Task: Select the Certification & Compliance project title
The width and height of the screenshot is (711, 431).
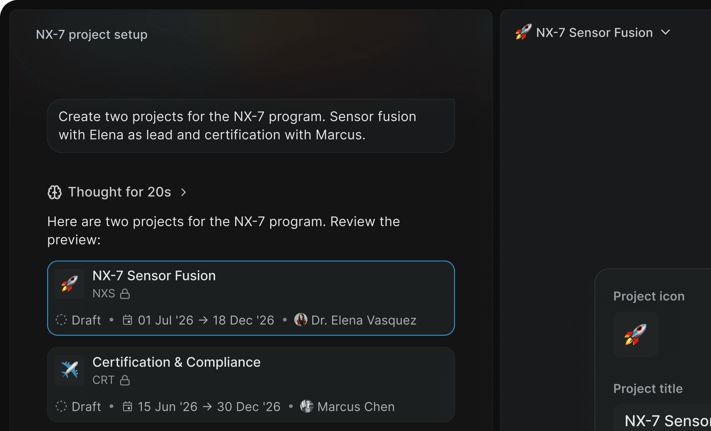Action: coord(177,362)
